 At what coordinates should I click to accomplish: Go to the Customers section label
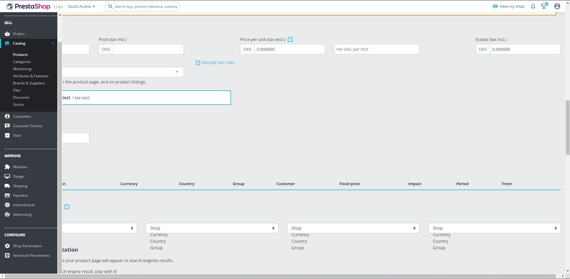[22, 116]
